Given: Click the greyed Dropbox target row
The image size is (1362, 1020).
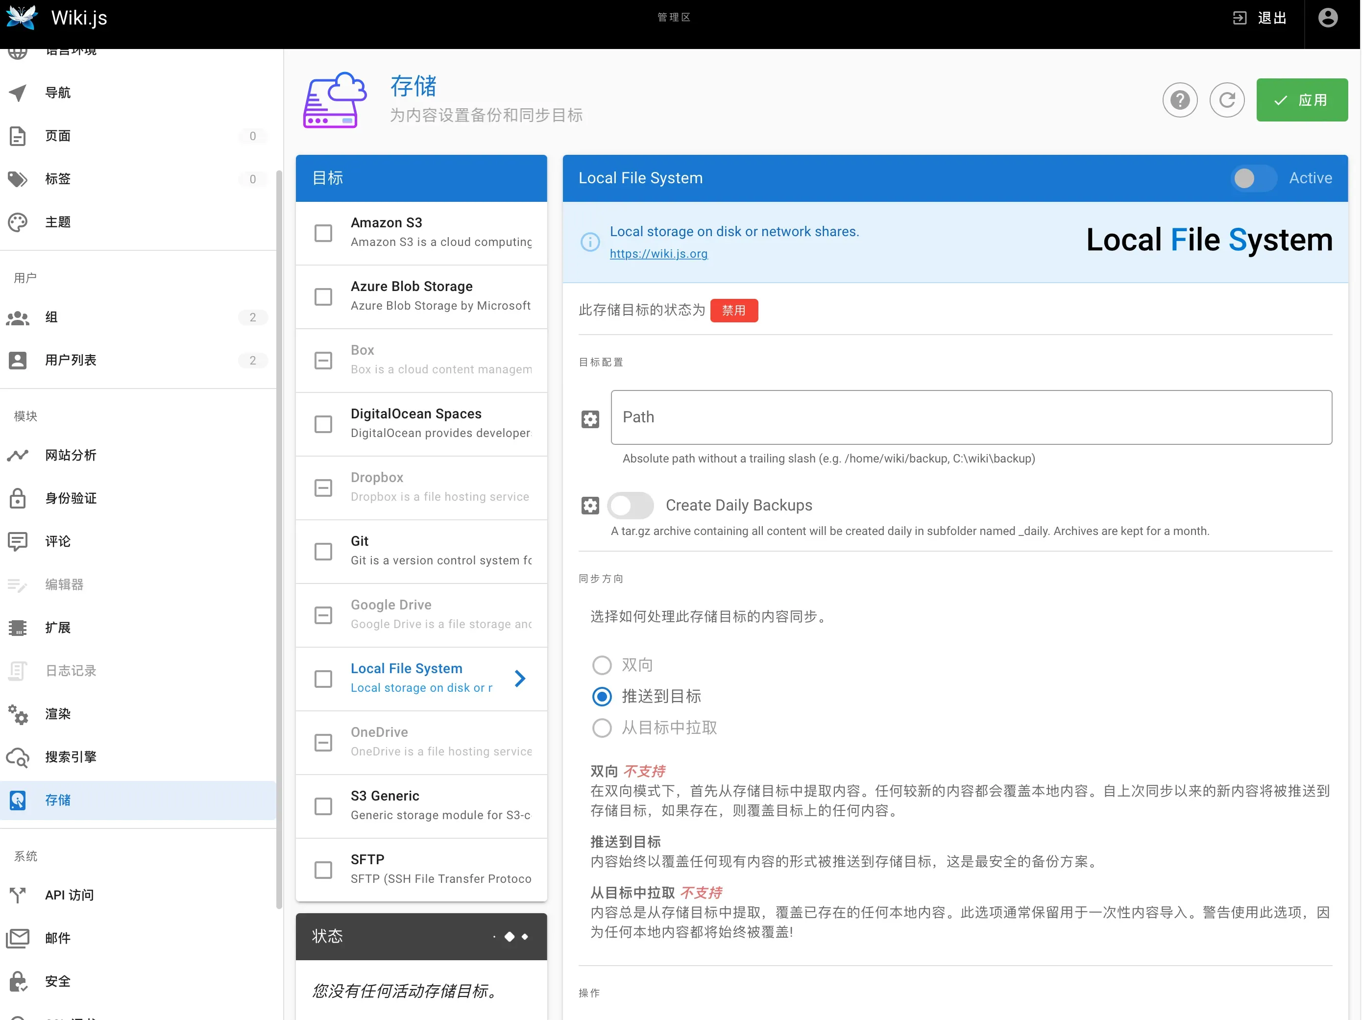Looking at the screenshot, I should 421,488.
